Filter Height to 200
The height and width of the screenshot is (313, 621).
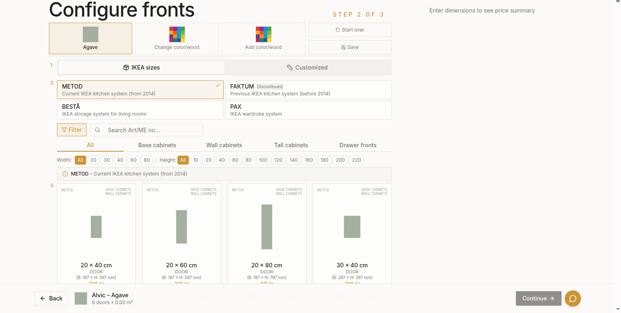[x=340, y=160]
